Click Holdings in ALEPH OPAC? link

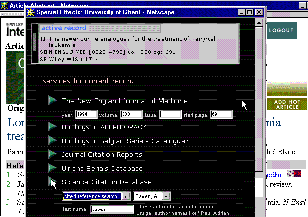tap(104, 127)
